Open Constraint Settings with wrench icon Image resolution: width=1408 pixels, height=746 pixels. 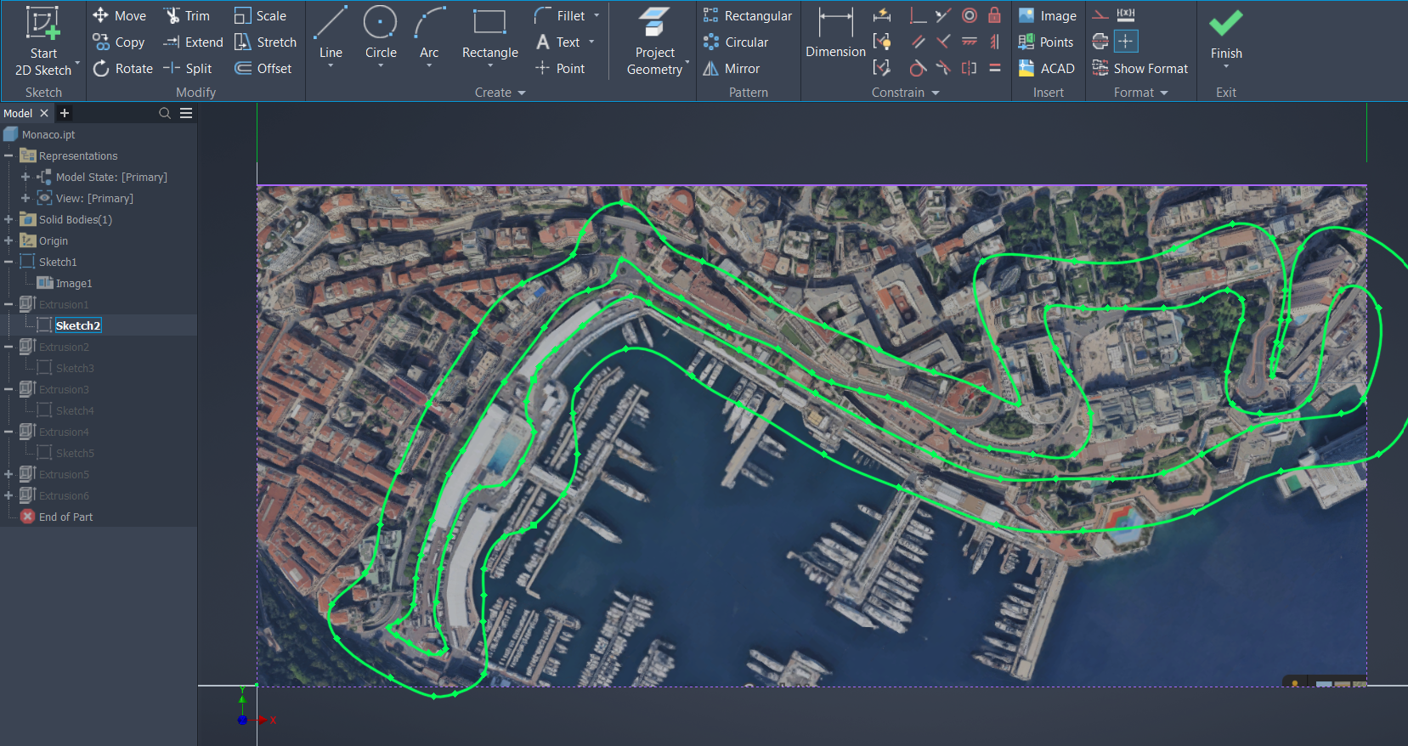coord(882,68)
